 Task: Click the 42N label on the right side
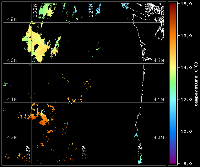pos(159,138)
